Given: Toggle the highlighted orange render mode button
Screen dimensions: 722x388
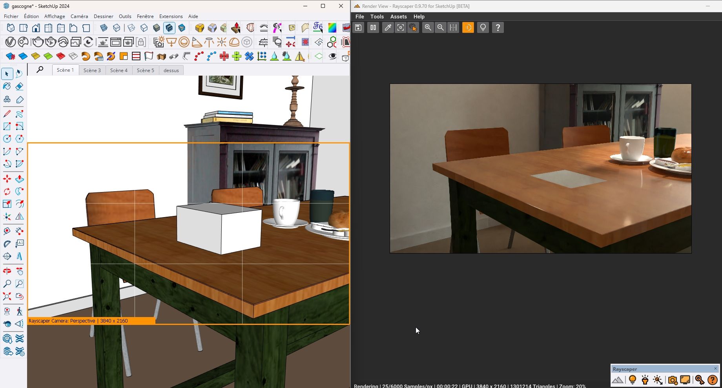Looking at the screenshot, I should [x=468, y=27].
